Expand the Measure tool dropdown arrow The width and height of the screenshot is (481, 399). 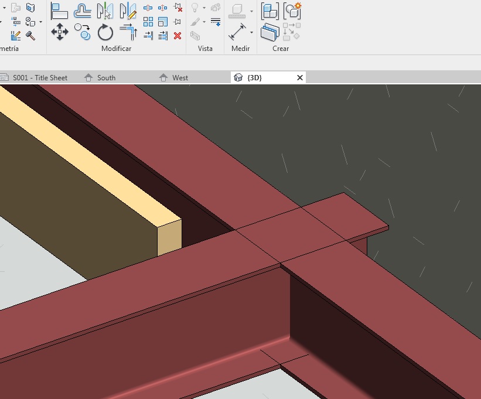click(251, 32)
